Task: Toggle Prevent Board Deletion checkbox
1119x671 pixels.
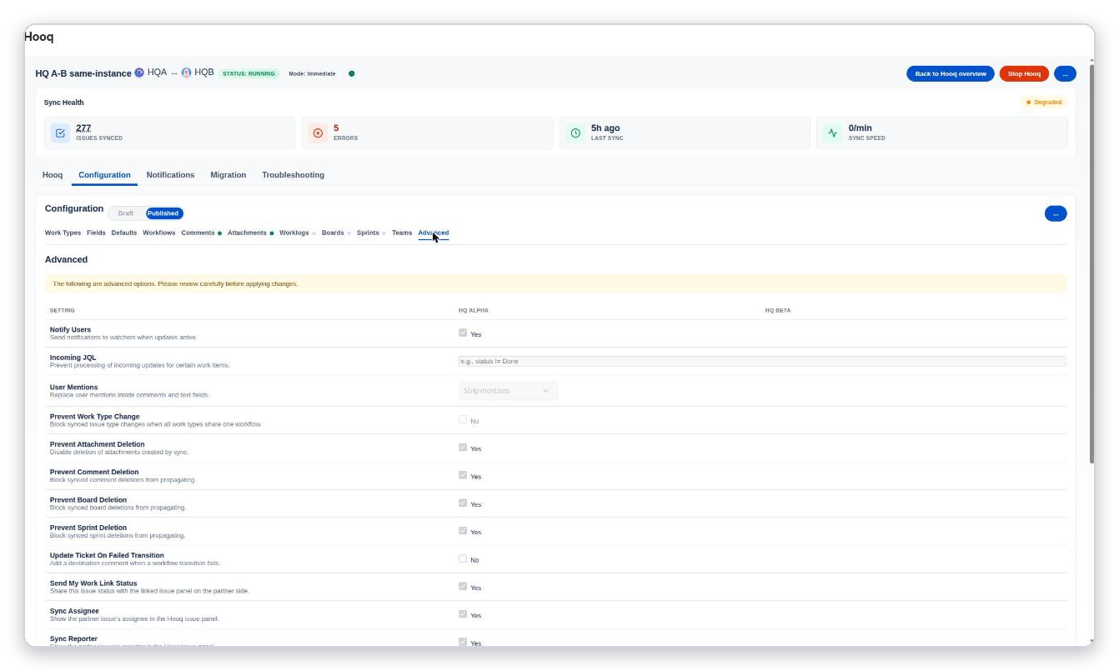Action: 463,503
